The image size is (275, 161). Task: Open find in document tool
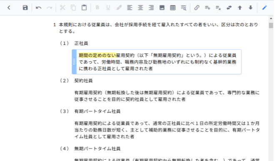pos(183,8)
